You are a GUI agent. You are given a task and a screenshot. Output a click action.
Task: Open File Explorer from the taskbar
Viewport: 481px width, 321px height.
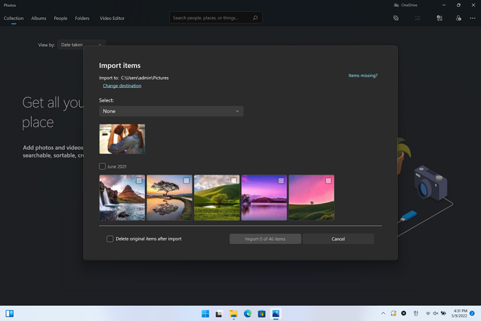234,313
